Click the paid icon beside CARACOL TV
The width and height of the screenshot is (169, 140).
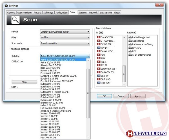99,72
